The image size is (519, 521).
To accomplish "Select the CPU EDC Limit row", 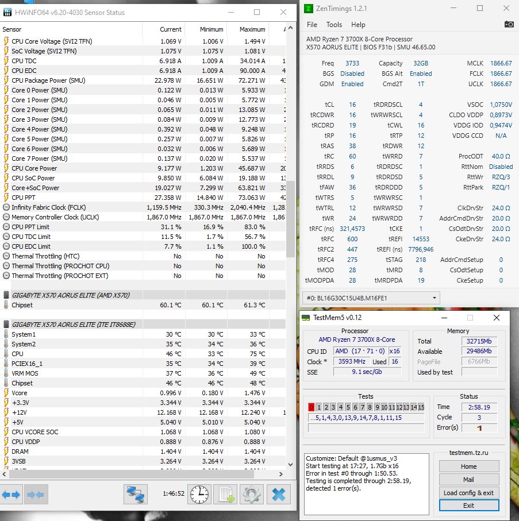I will [x=143, y=246].
